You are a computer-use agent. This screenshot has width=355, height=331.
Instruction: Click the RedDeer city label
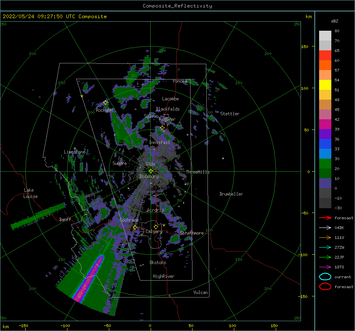coord(167,119)
